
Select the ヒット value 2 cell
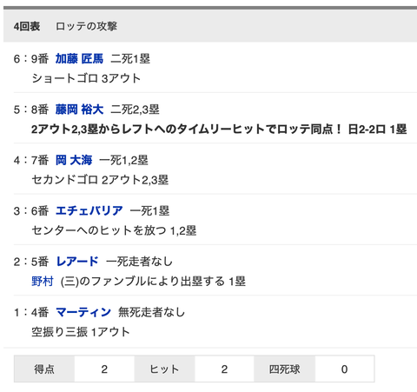224,369
